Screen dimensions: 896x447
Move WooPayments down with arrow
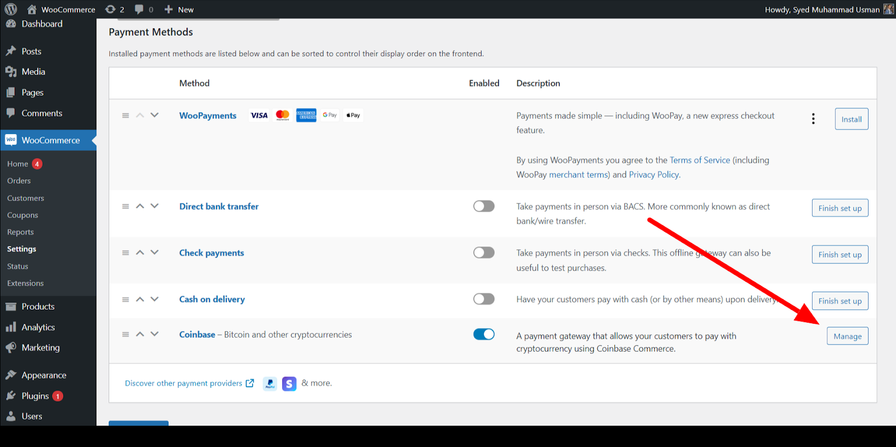click(155, 115)
